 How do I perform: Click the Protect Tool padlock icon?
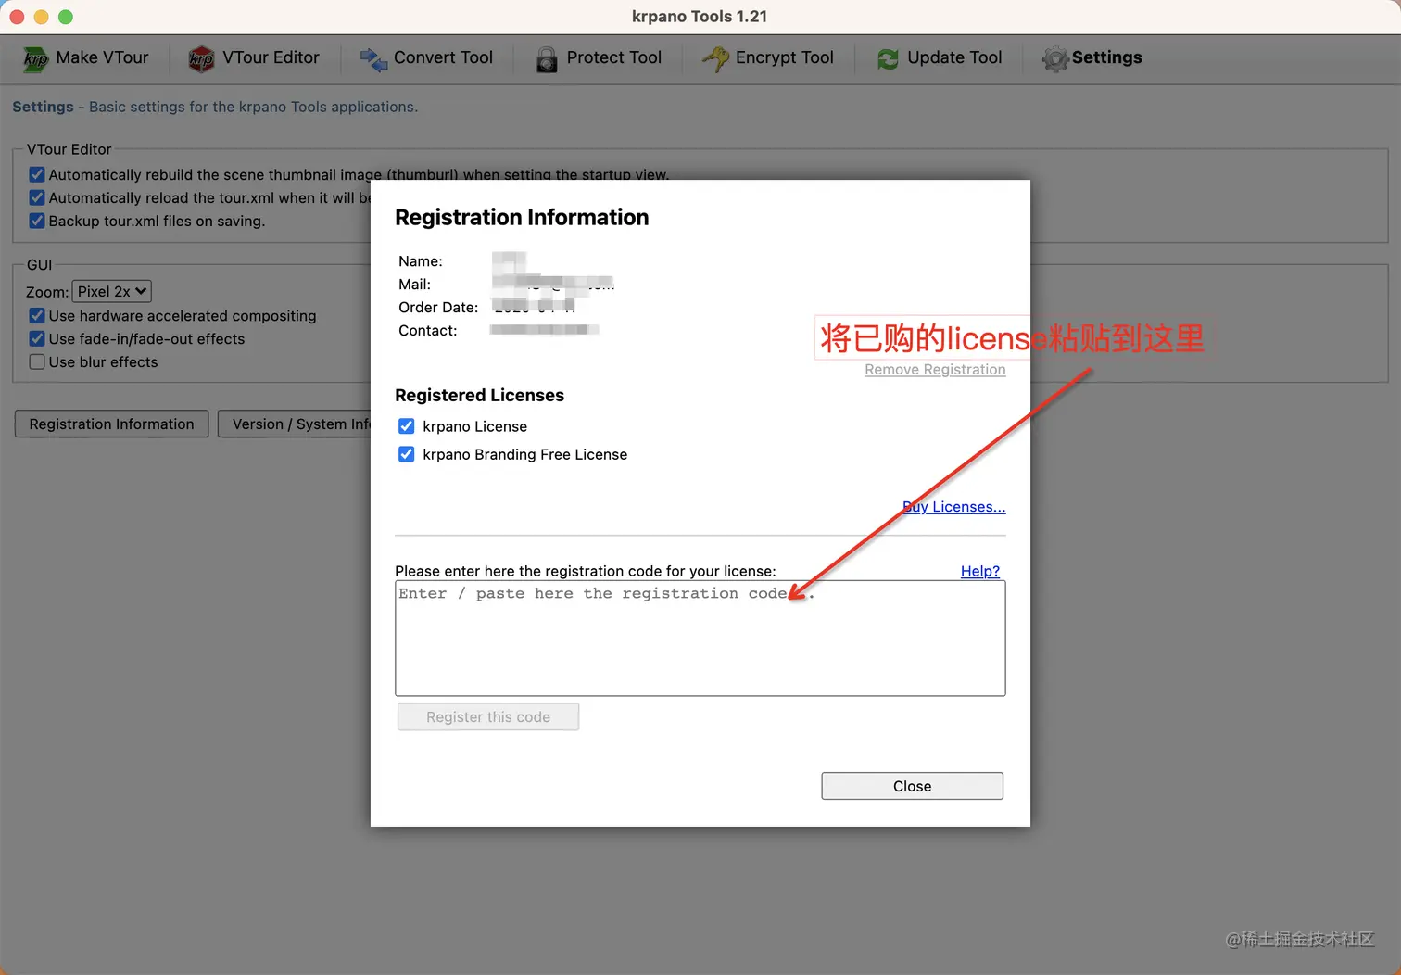pyautogui.click(x=547, y=59)
